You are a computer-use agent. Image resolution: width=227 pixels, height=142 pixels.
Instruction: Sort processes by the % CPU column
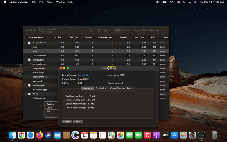[x=57, y=37]
